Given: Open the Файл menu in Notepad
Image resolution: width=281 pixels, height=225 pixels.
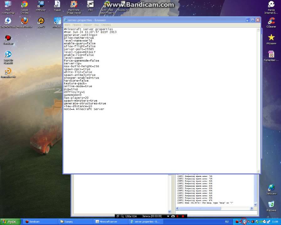Looking at the screenshot, I should [x=67, y=25].
